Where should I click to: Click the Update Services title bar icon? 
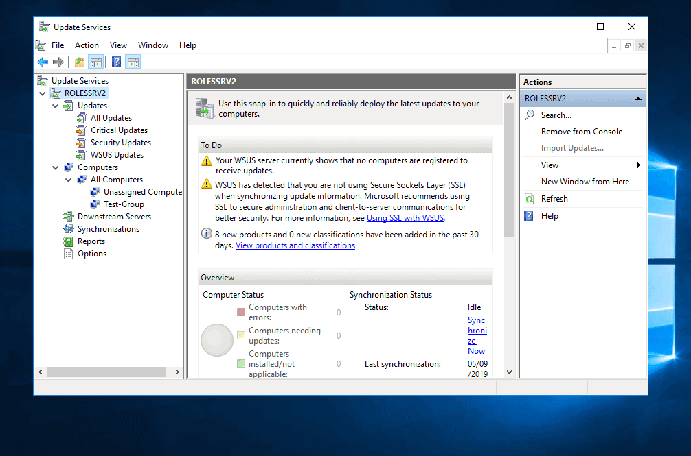point(44,27)
